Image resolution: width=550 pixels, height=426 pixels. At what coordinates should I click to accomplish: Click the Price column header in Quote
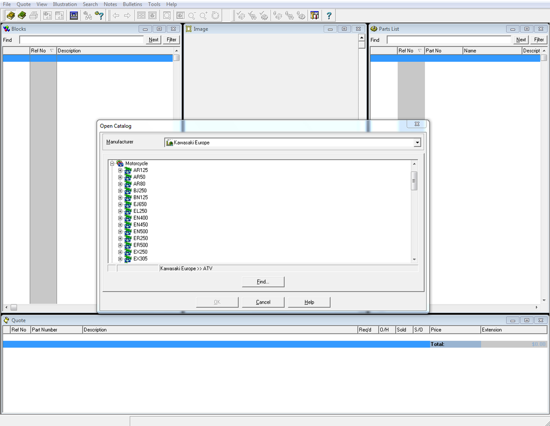pos(455,329)
